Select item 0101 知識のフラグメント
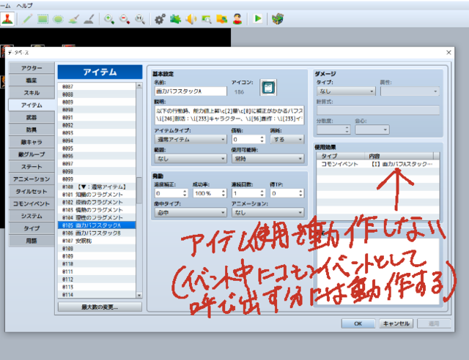Viewport: 469px width, 360px height. click(97, 195)
